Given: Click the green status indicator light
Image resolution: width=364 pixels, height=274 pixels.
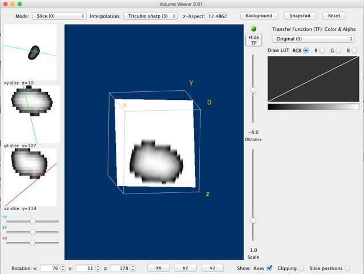Looking at the screenshot, I should pos(253,30).
